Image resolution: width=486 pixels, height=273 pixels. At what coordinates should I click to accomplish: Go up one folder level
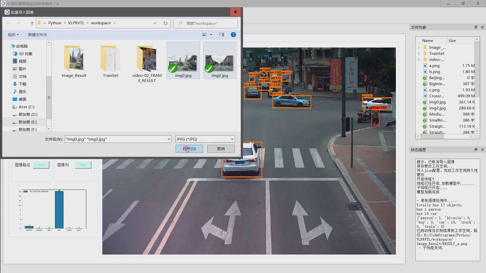[32, 23]
